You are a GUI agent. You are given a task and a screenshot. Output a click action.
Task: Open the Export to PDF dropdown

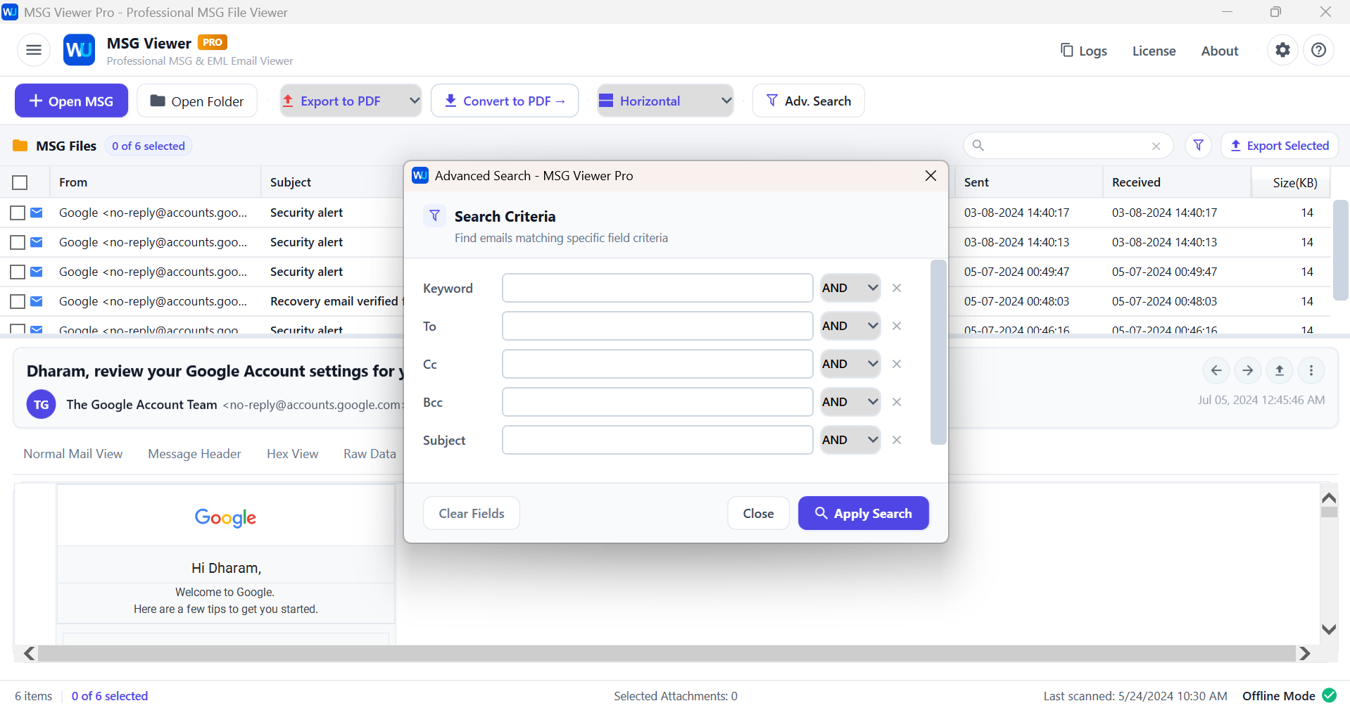click(351, 101)
